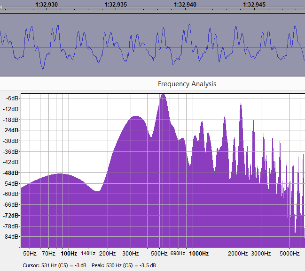Click the Frequency Analysis title
This screenshot has width=305, height=271.
click(187, 84)
